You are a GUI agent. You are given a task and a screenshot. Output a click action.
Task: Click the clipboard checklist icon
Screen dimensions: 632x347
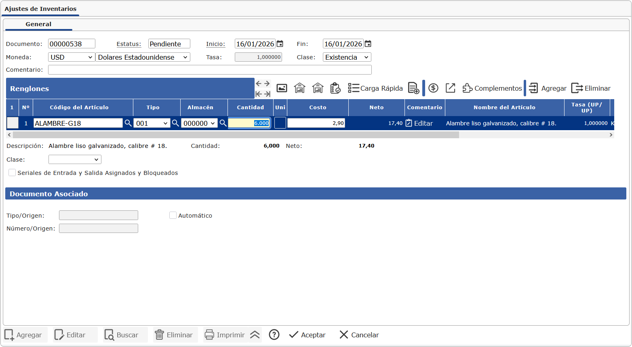pos(335,88)
